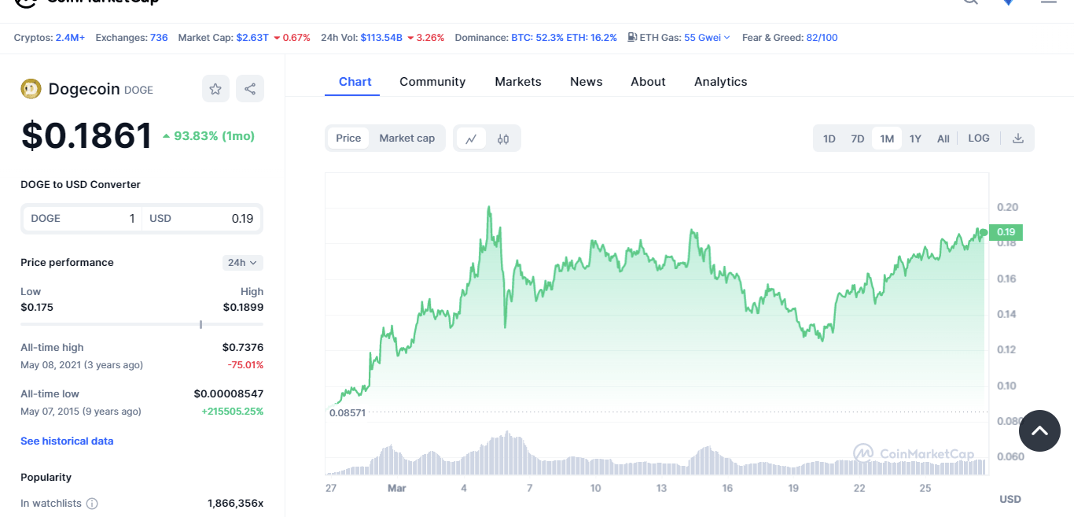
Task: Toggle LOG scale on the chart
Action: 979,138
